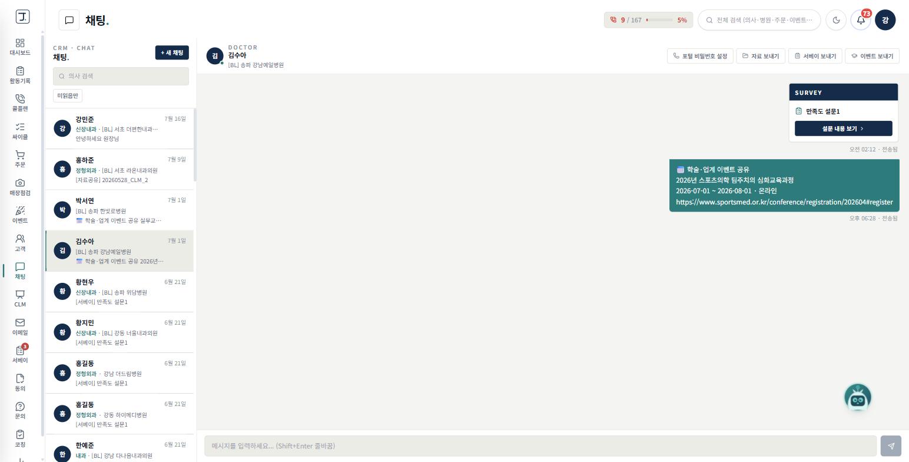Select the 김수아 chat row

coord(120,250)
